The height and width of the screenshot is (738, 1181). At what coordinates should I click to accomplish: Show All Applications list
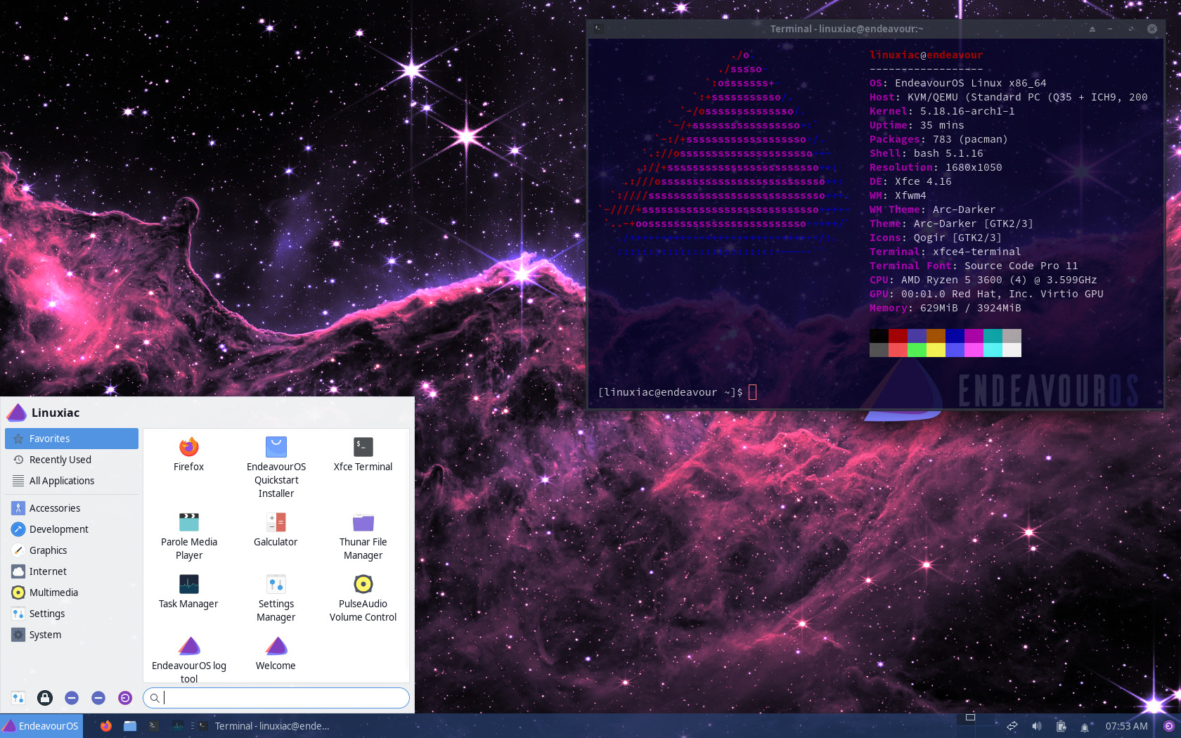pos(72,481)
